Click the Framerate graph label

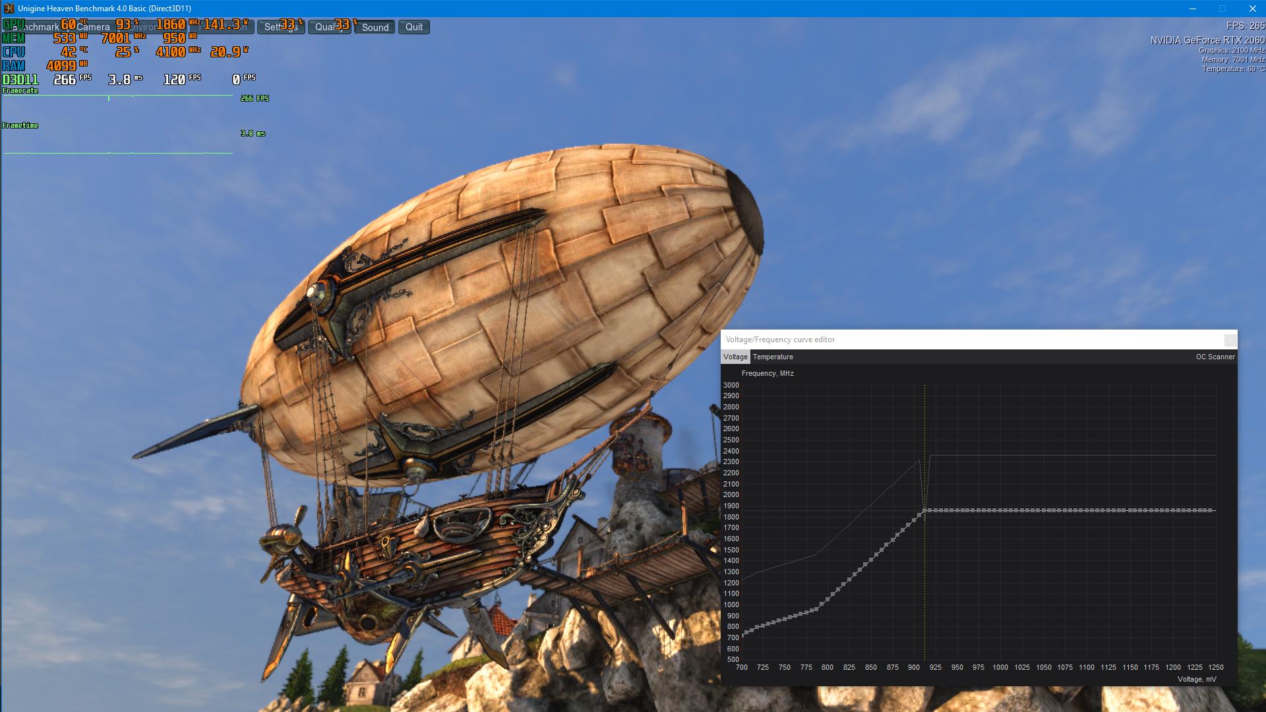coord(20,91)
